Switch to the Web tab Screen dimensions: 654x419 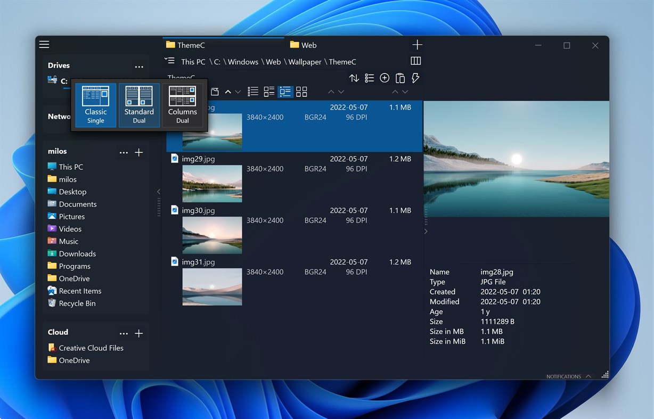coord(304,45)
